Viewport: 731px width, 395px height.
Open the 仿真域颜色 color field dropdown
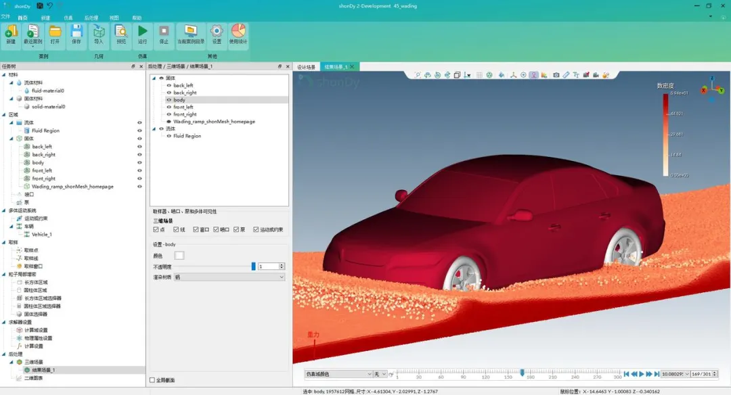pos(338,374)
